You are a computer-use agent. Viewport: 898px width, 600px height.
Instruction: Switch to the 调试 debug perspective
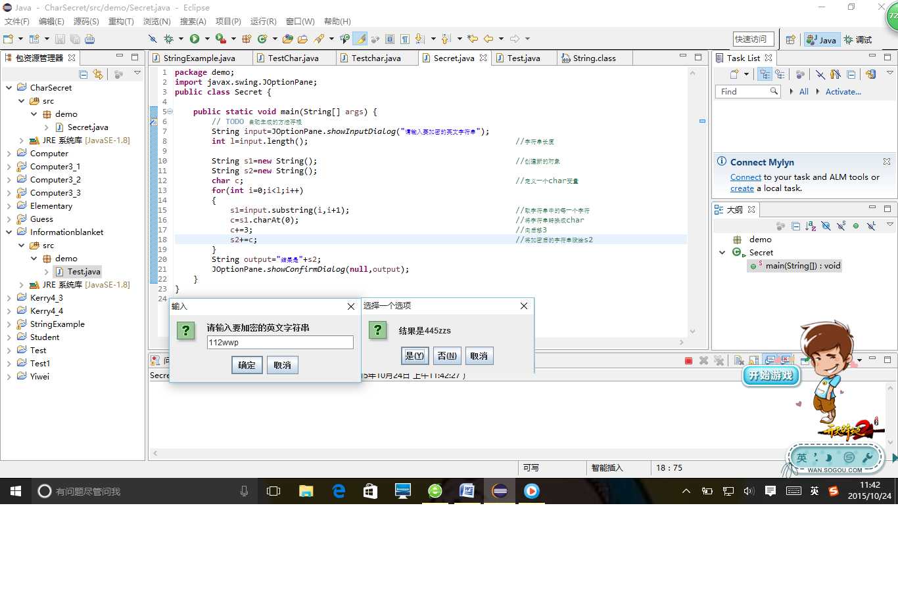[858, 40]
